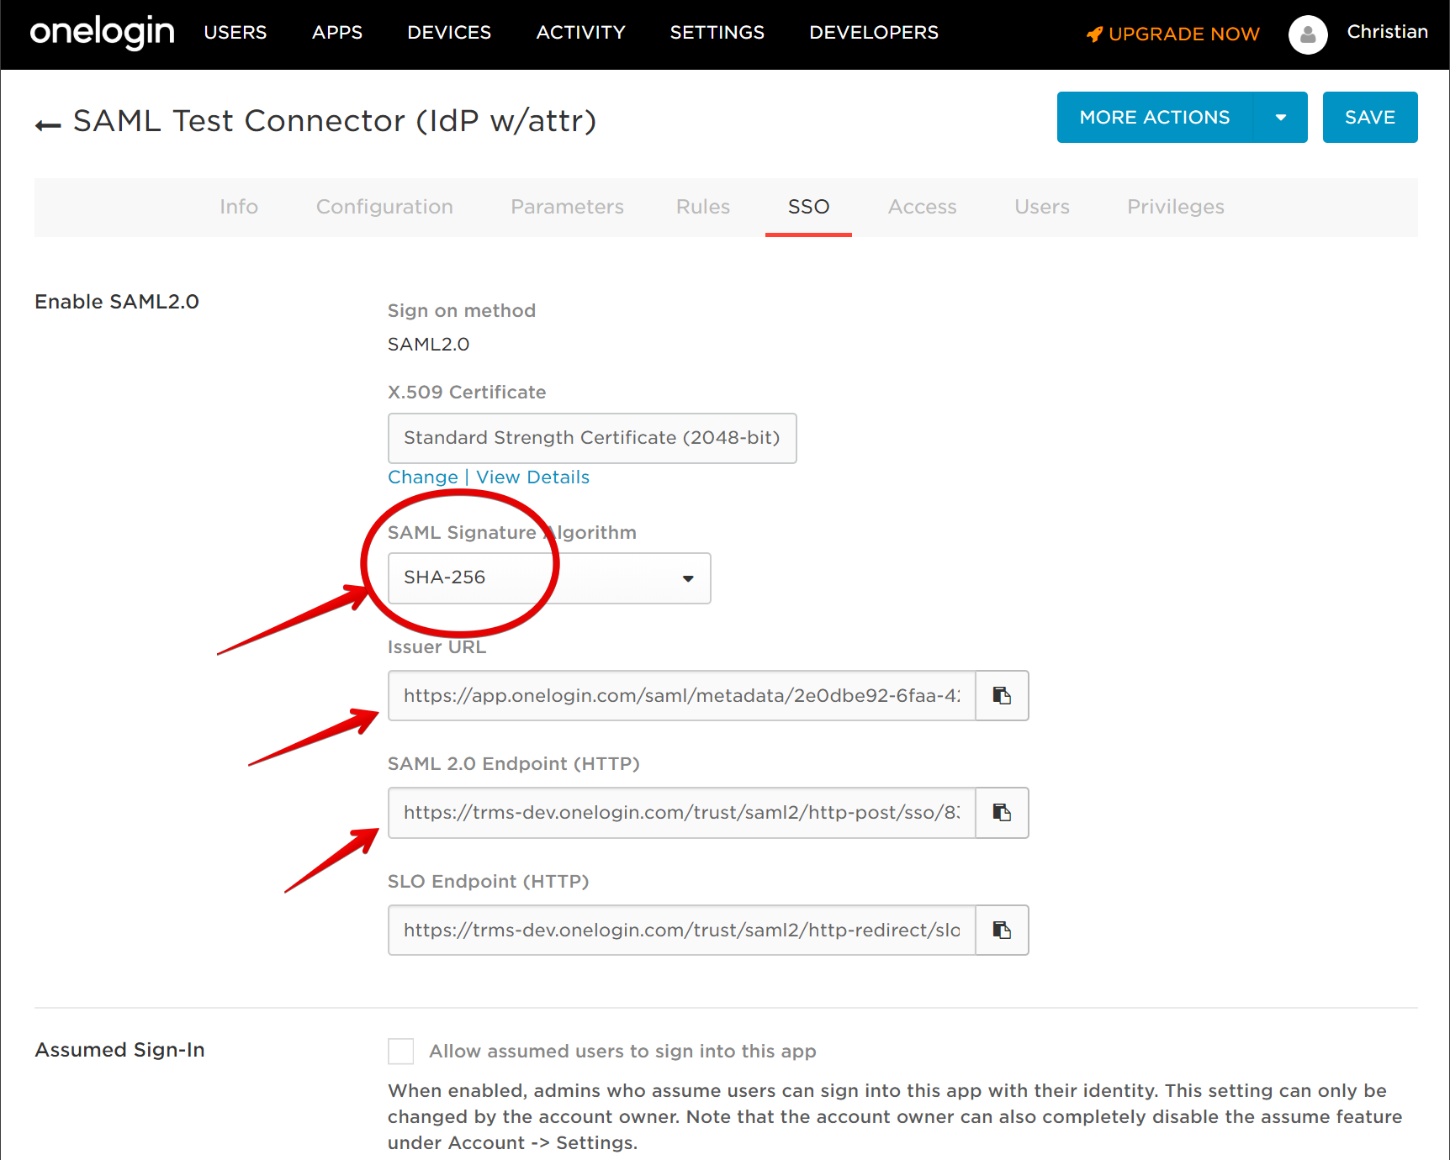The width and height of the screenshot is (1450, 1160).
Task: Switch to the Parameters tab
Action: point(568,207)
